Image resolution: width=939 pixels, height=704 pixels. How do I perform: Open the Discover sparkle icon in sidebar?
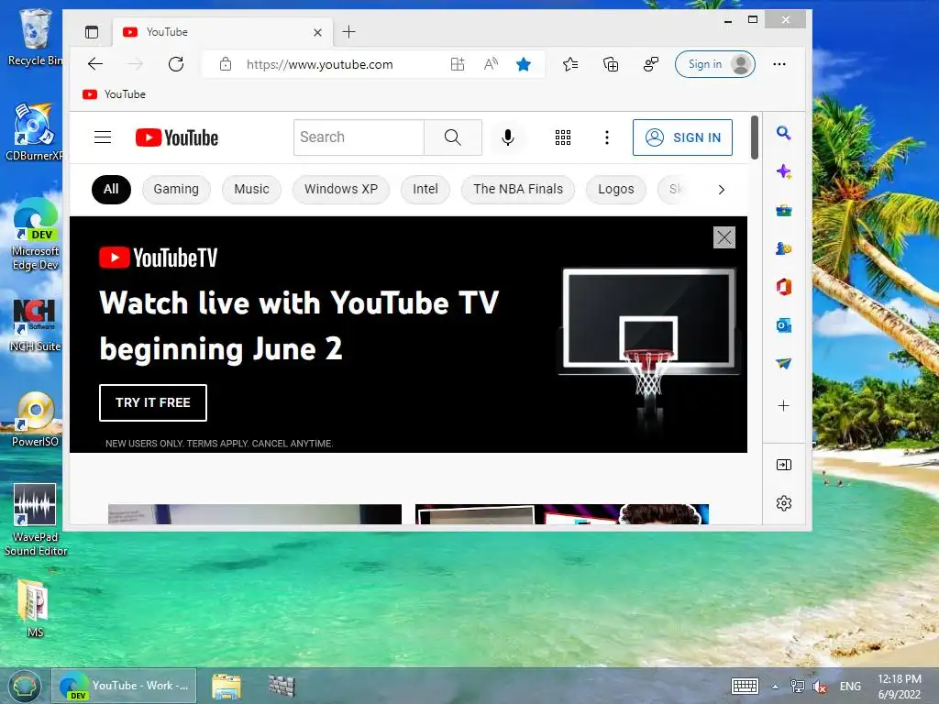(x=783, y=171)
